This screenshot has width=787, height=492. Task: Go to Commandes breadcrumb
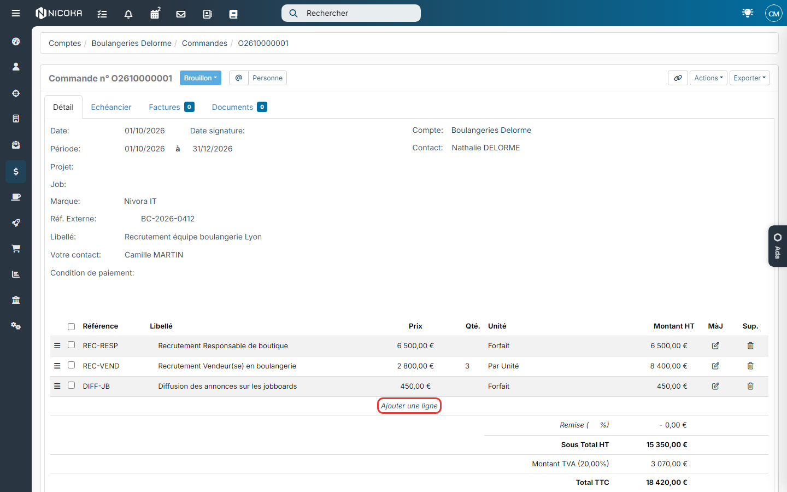pos(204,43)
